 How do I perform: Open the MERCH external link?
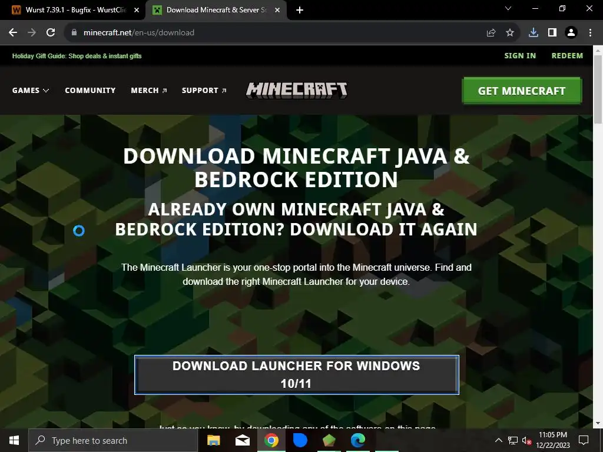pos(149,90)
